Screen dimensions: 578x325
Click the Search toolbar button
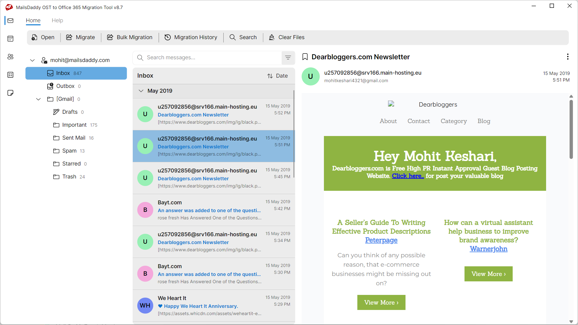[243, 37]
